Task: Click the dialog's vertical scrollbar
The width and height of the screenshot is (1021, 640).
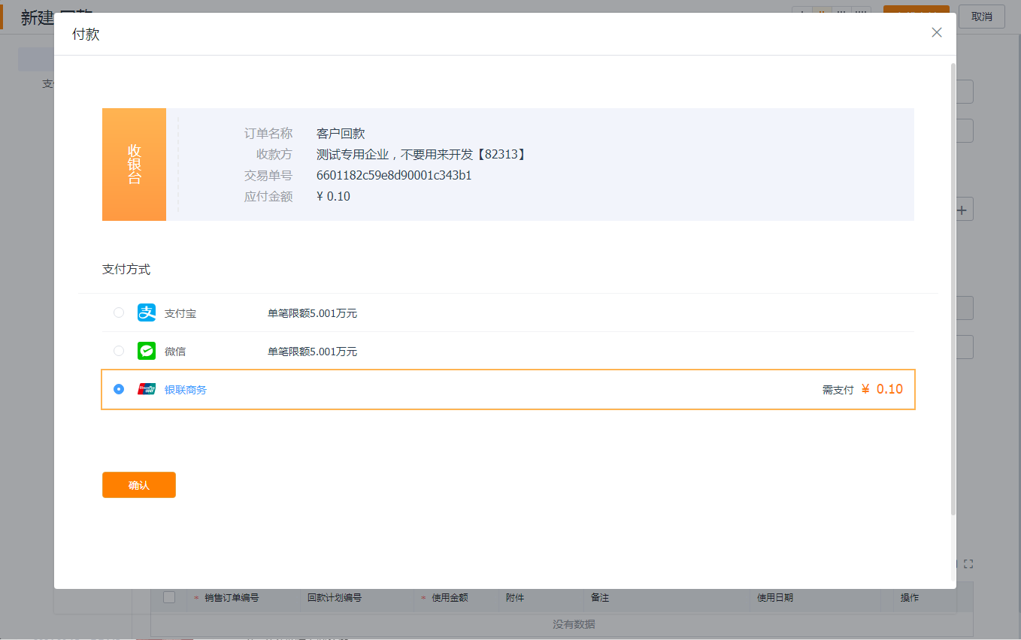Action: [x=953, y=289]
